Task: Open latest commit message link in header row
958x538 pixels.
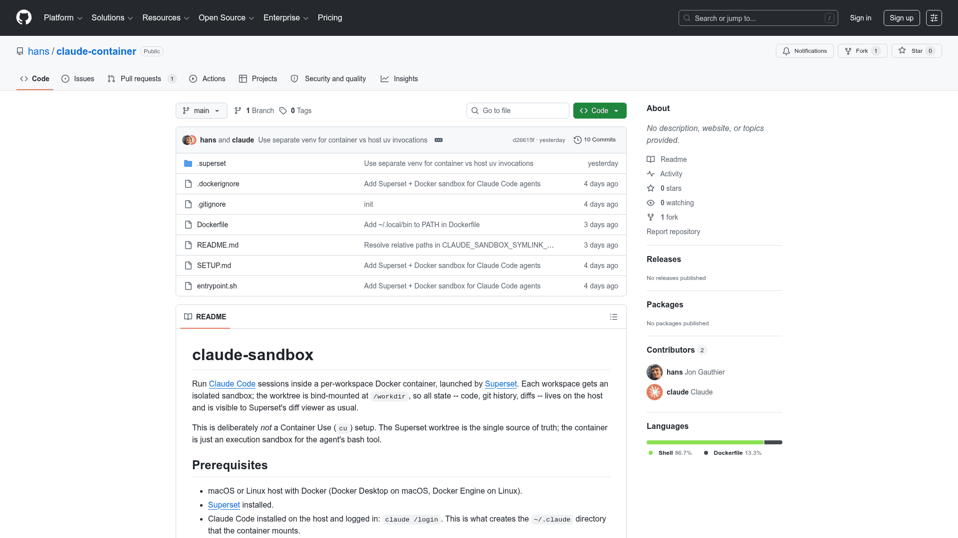Action: point(343,140)
